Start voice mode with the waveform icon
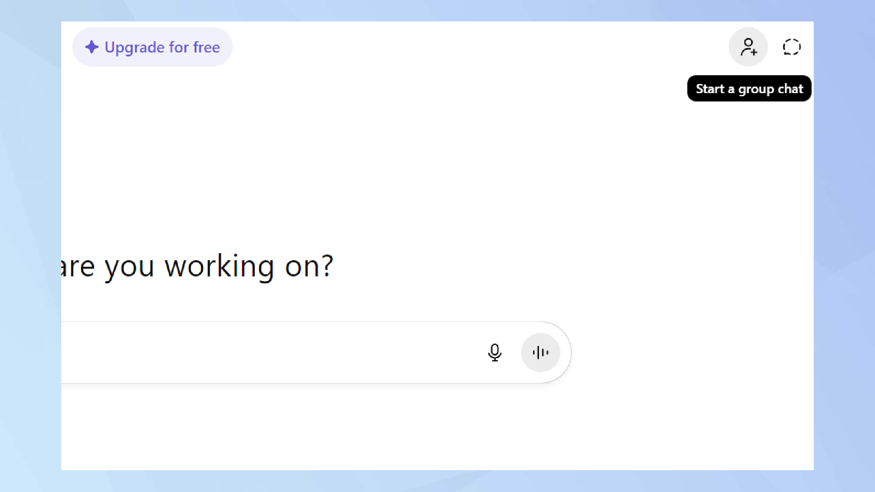 [540, 352]
